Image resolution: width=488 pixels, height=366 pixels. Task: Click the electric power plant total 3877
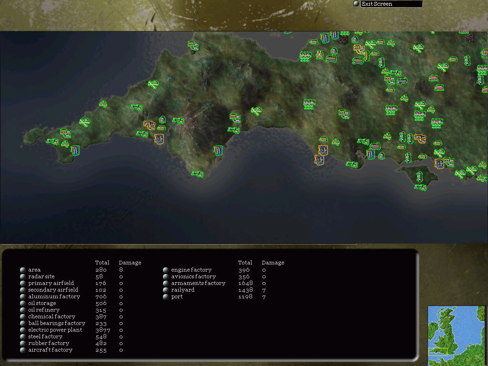[x=103, y=330]
